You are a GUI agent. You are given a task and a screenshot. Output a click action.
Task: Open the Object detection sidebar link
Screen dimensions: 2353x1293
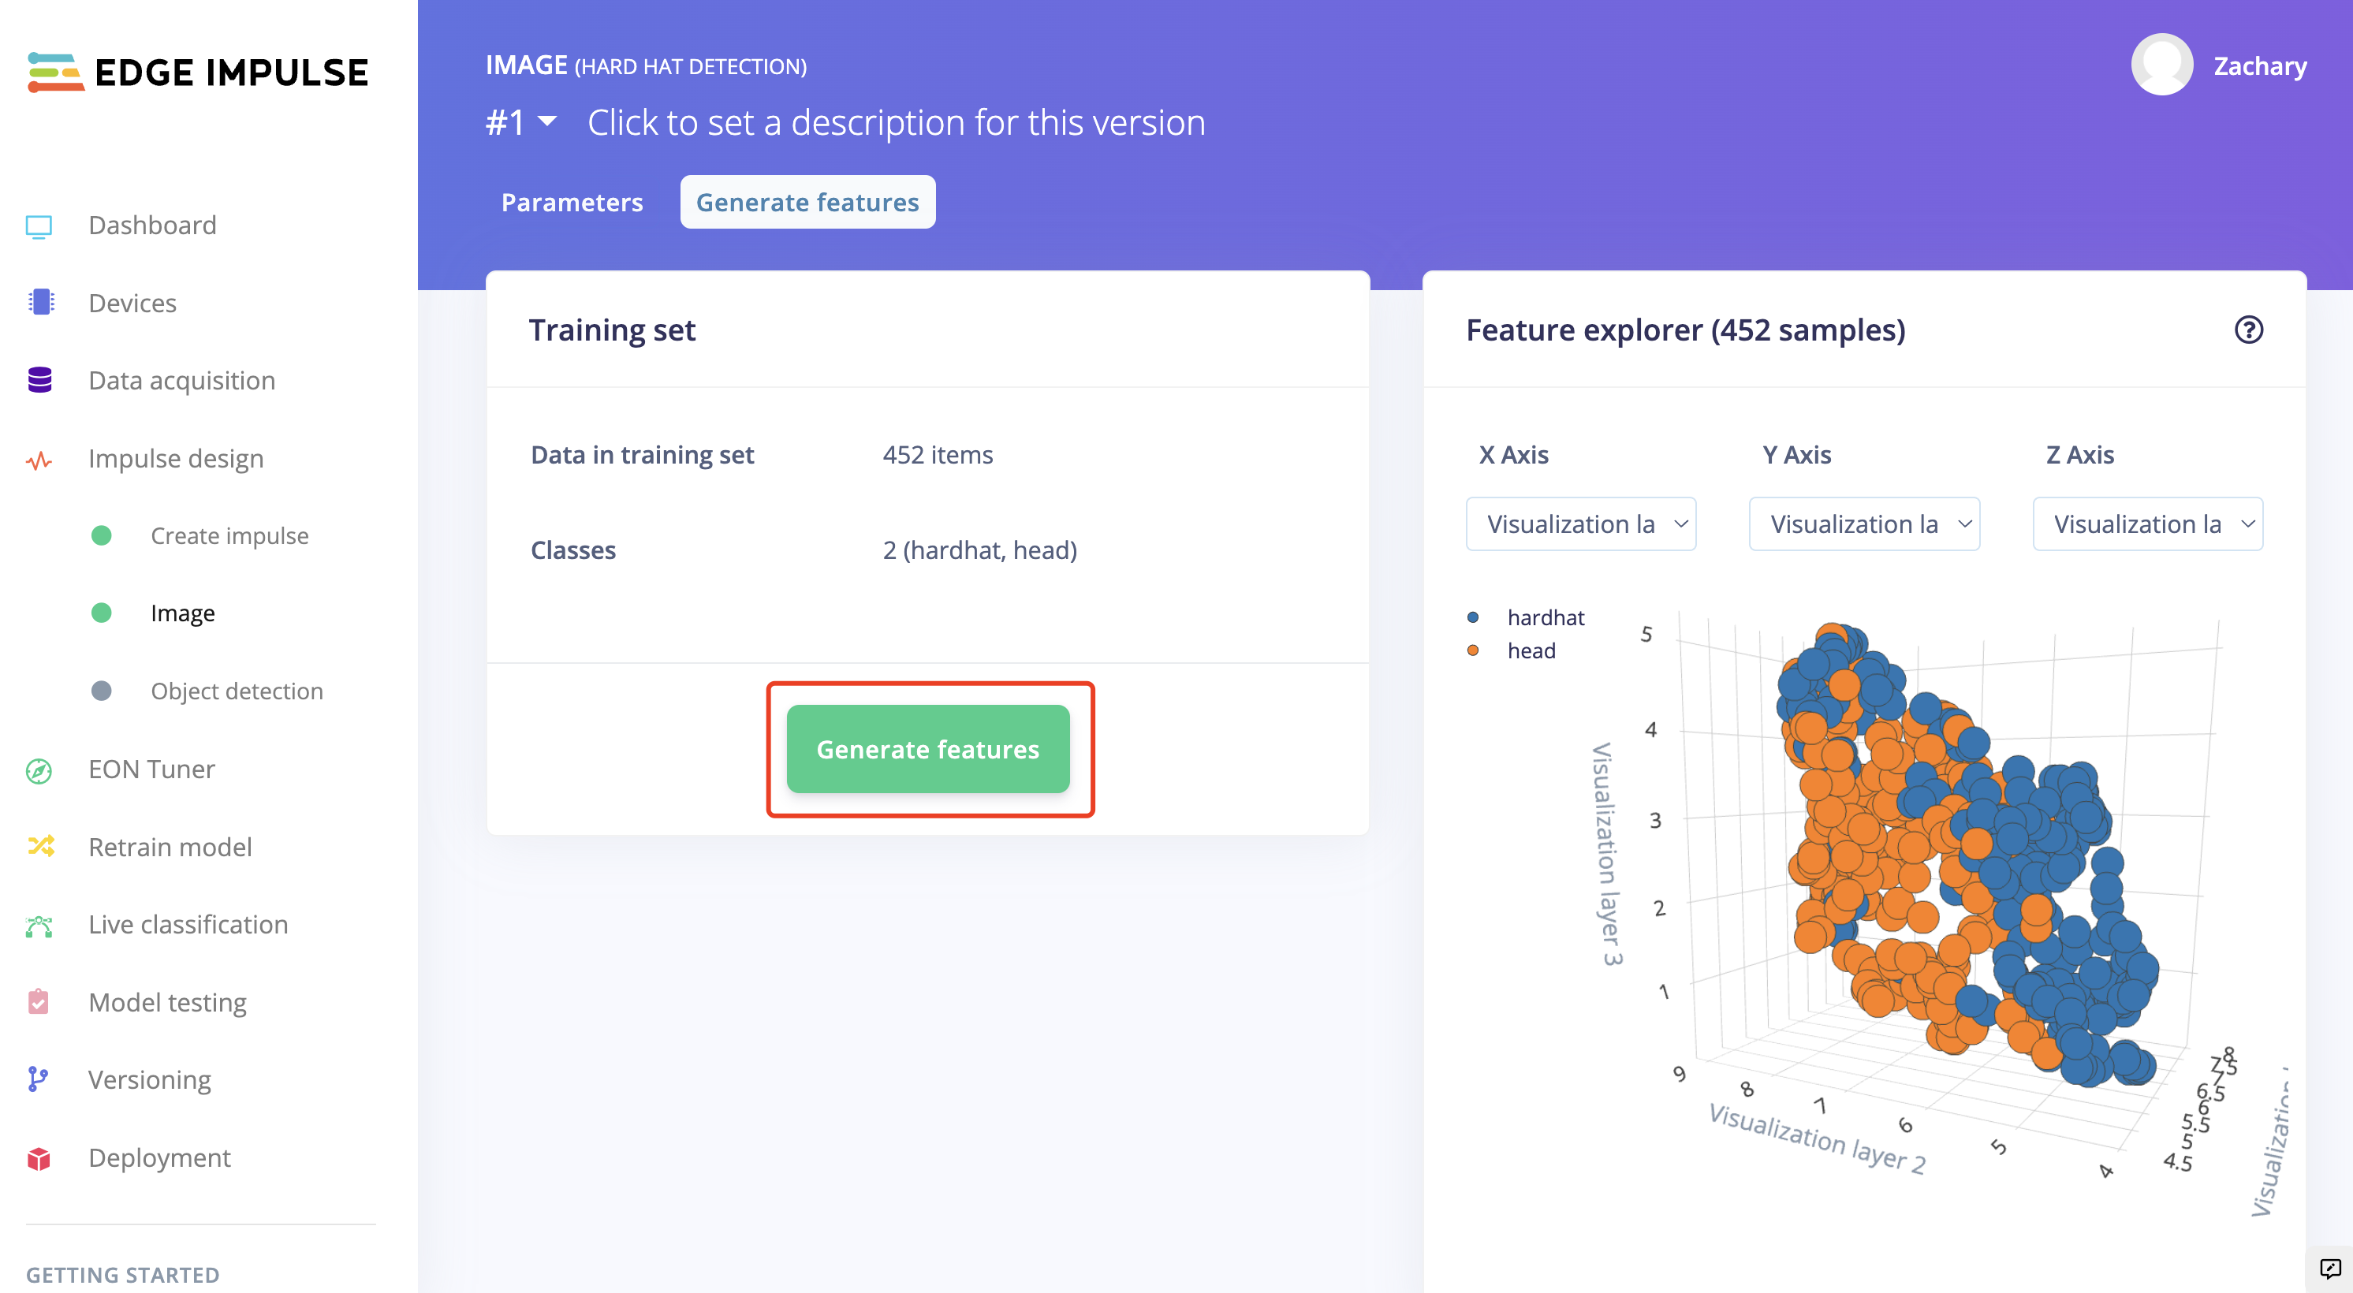tap(237, 691)
